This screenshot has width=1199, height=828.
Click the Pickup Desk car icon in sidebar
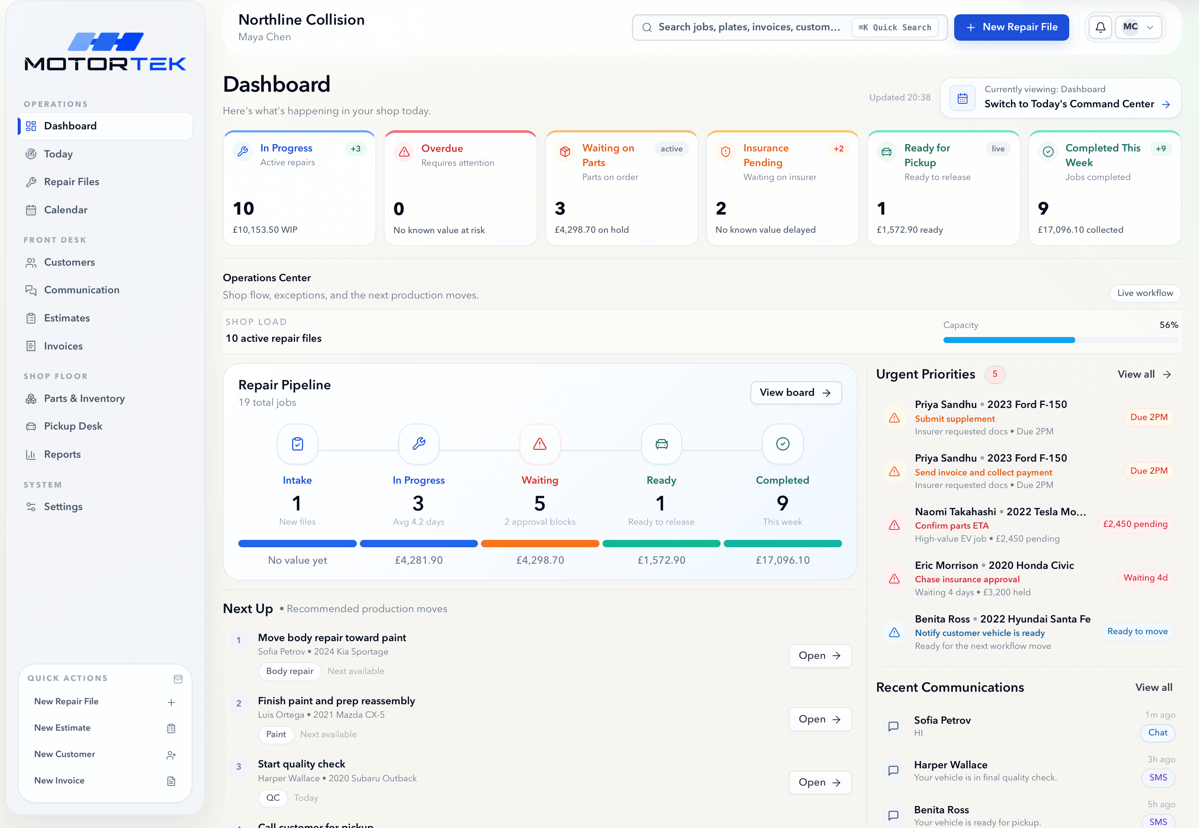[31, 427]
